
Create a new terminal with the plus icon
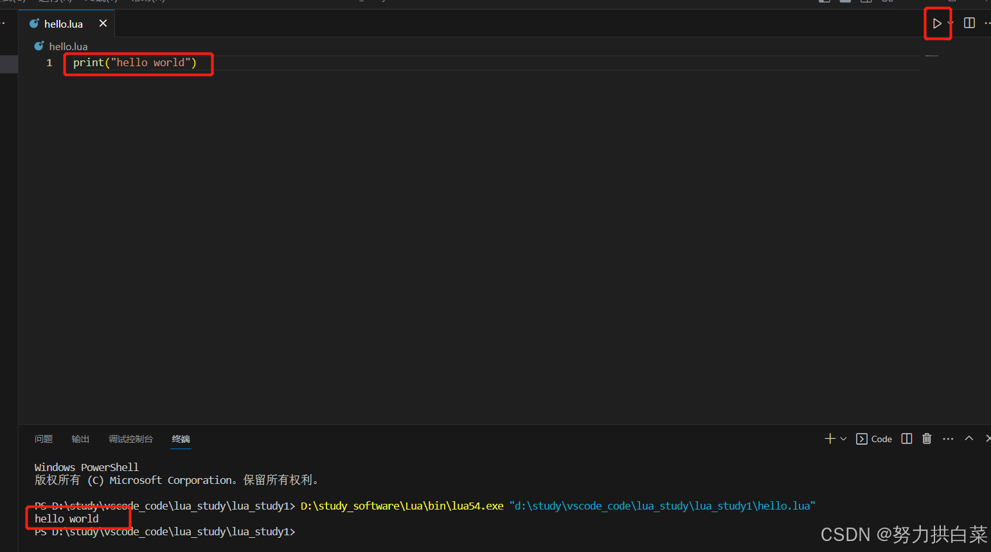coord(829,438)
